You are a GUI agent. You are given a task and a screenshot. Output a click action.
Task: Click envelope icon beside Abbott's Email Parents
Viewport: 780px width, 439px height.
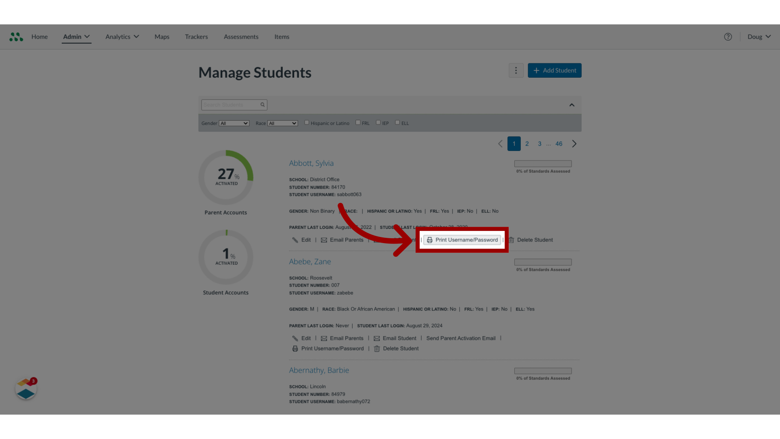click(324, 240)
